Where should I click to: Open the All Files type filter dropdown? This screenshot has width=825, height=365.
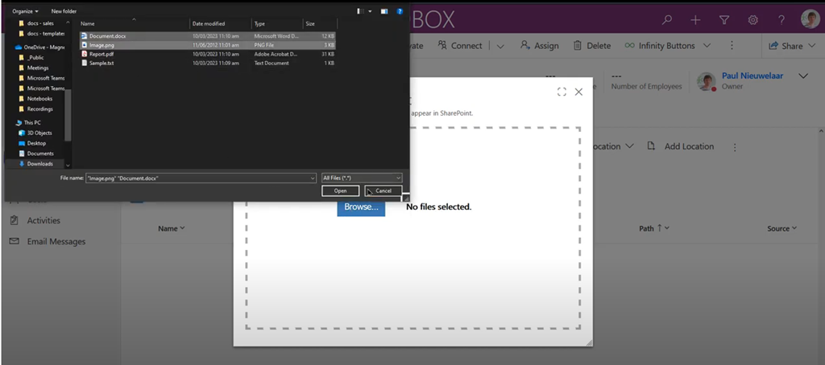point(362,178)
